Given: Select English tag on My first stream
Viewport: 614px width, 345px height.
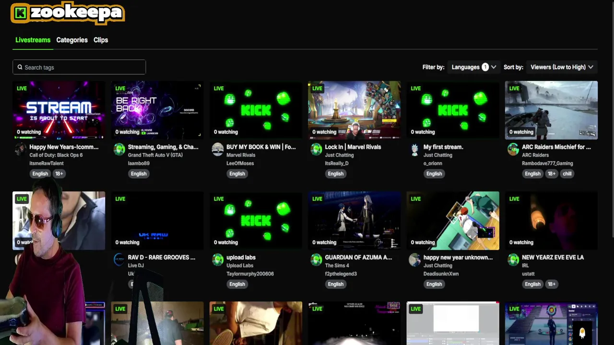Looking at the screenshot, I should (434, 174).
